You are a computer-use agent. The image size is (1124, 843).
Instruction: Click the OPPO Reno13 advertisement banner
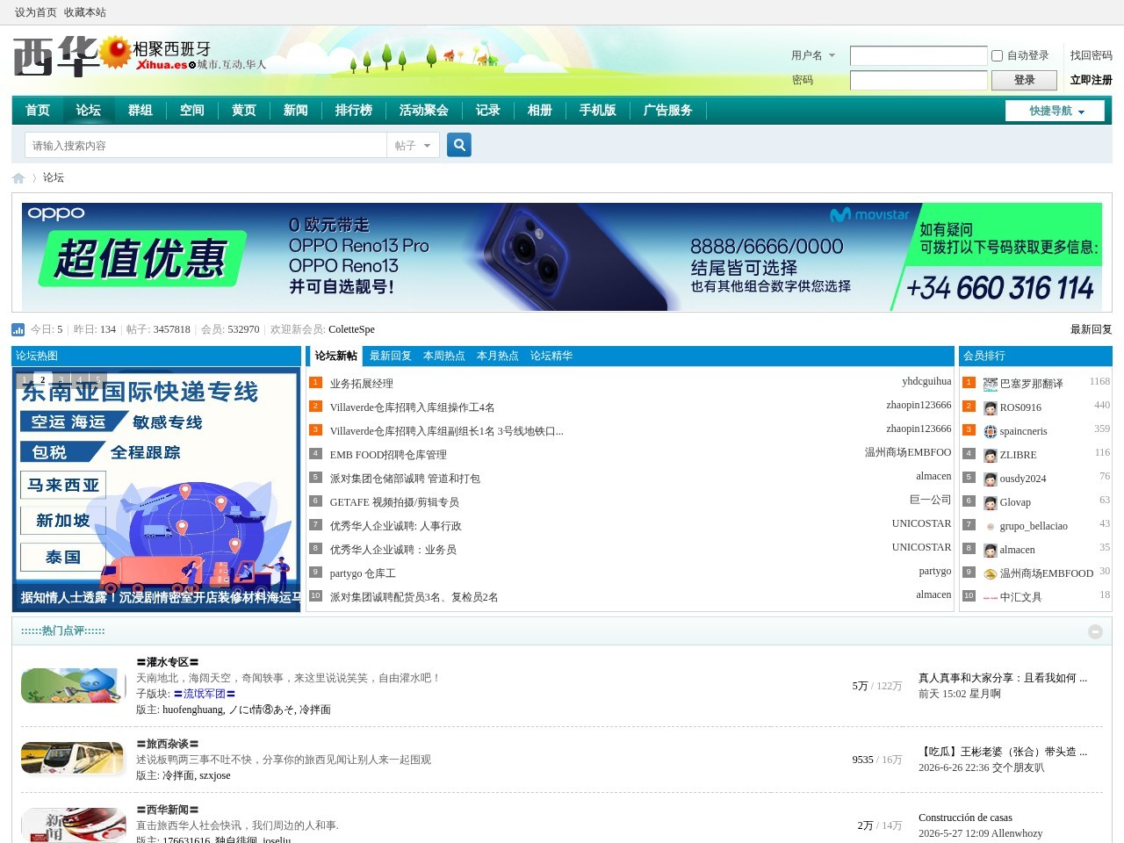pos(562,256)
